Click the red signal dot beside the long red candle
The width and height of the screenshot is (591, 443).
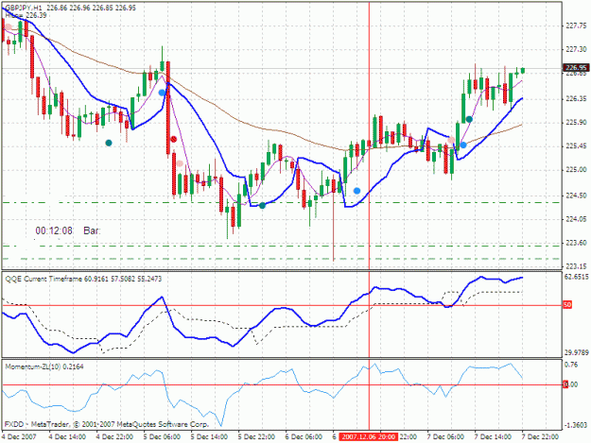174,139
